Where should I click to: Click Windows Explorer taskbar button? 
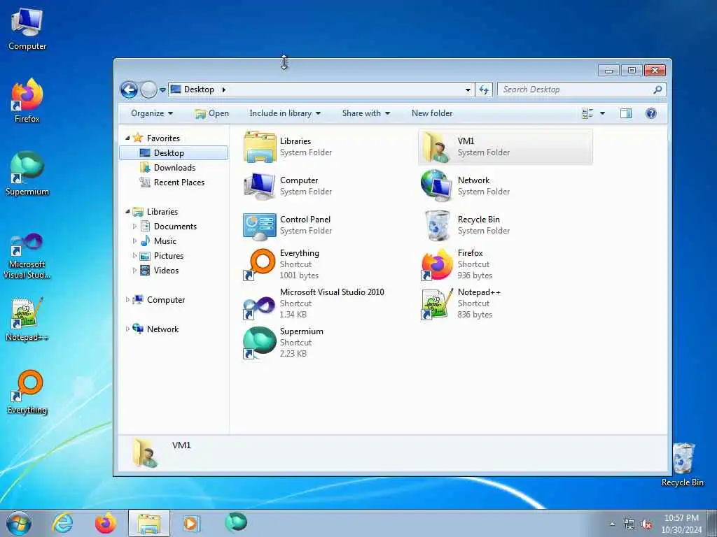pyautogui.click(x=149, y=523)
